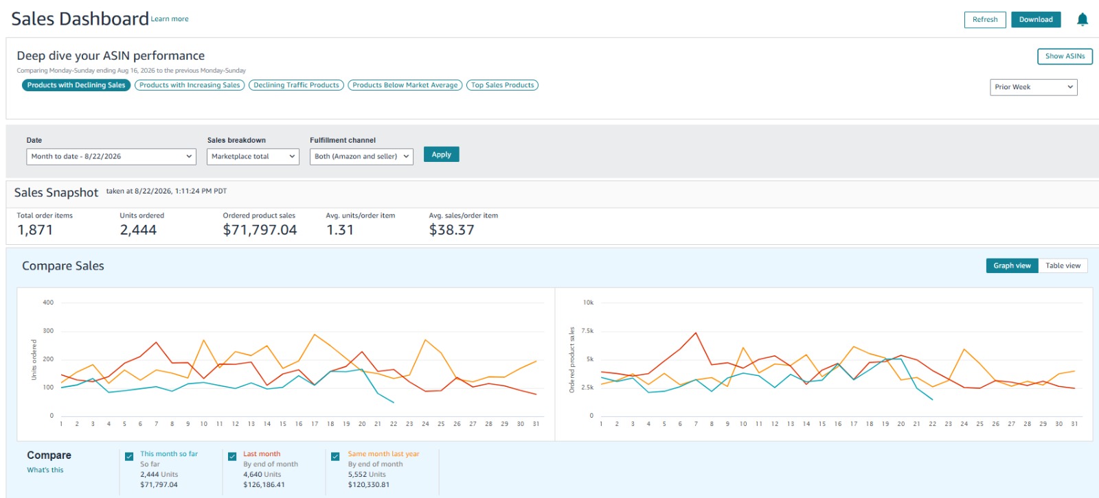Click the 'Compare Sales' heading

63,266
